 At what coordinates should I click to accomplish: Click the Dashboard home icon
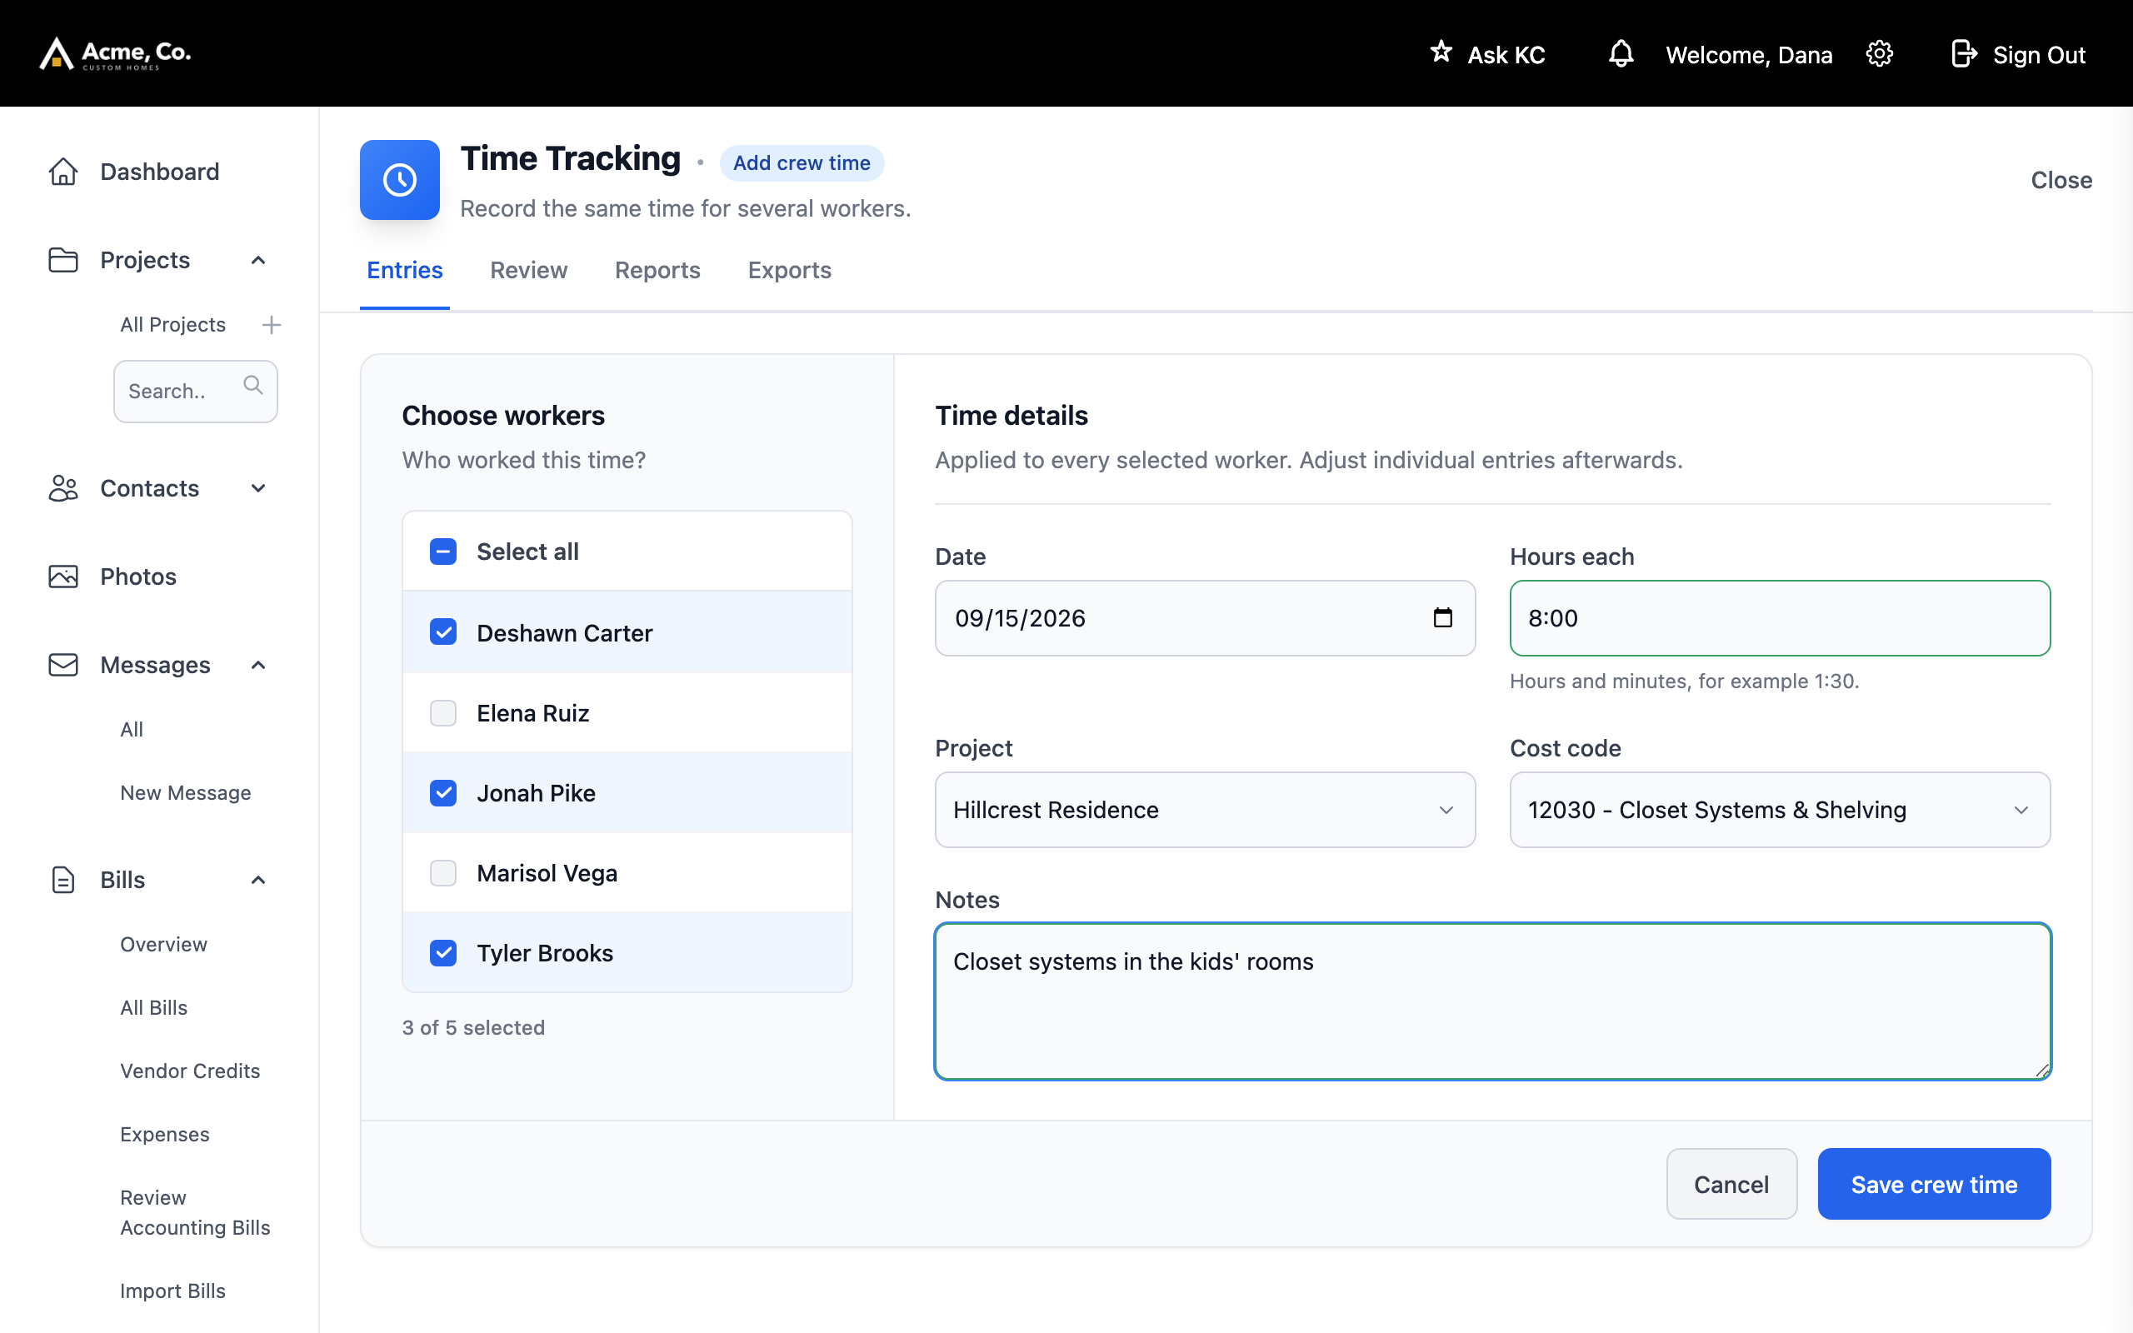tap(62, 171)
